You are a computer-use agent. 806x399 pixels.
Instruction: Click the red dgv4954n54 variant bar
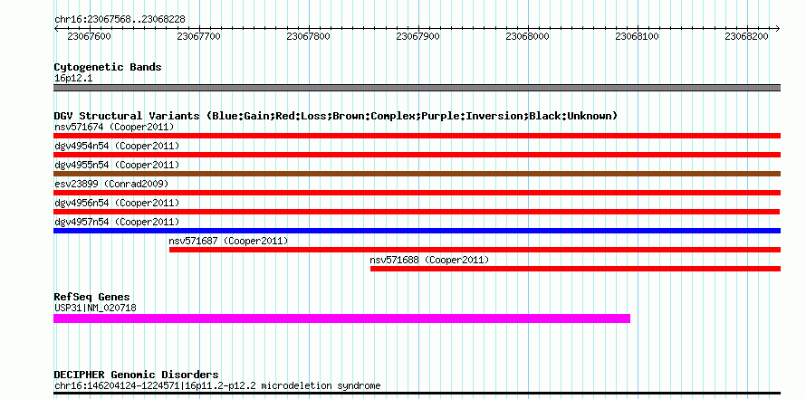[x=417, y=155]
